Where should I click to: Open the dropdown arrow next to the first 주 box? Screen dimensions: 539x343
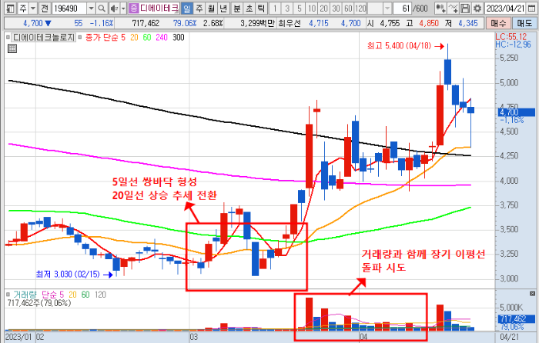[x=33, y=8]
